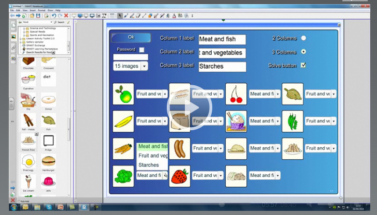This screenshot has height=215, width=377.
Task: Select the Pens tool
Action: (x=125, y=16)
